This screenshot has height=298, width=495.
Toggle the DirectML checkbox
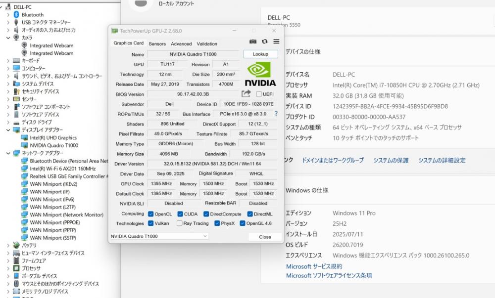(250, 214)
